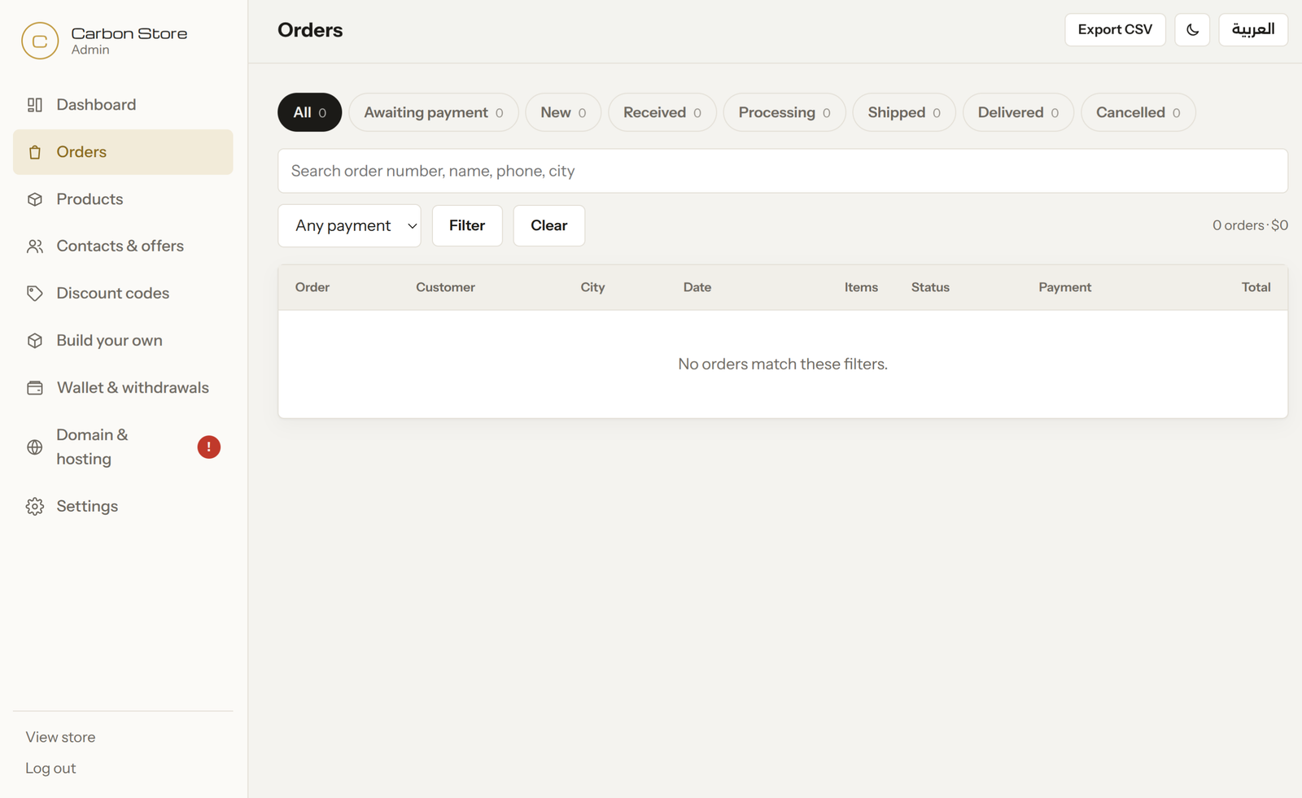Open the Shipped orders tab

(x=904, y=112)
